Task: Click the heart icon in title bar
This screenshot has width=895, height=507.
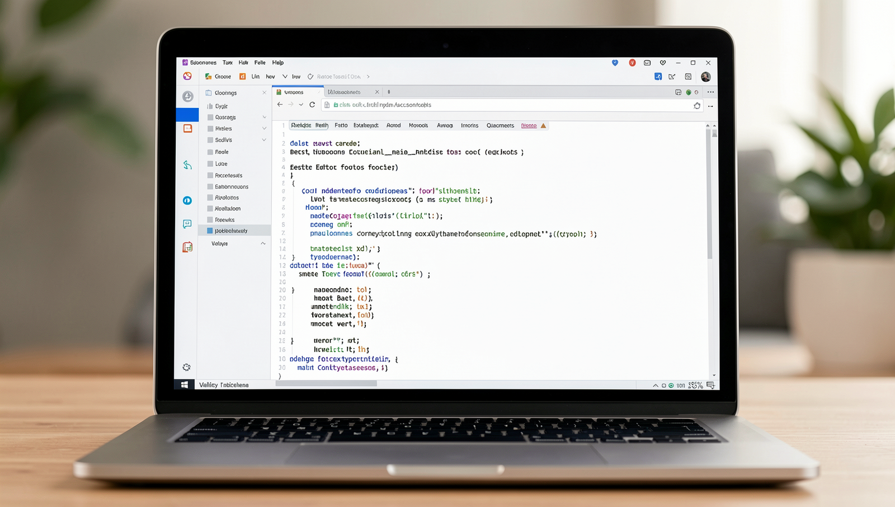Action: tap(663, 63)
